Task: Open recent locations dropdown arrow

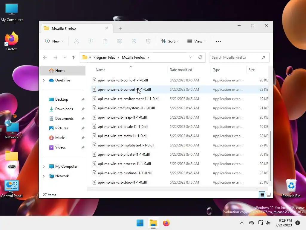Action: [x=65, y=57]
